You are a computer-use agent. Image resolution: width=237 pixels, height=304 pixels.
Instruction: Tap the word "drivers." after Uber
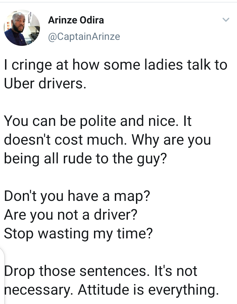(62, 83)
